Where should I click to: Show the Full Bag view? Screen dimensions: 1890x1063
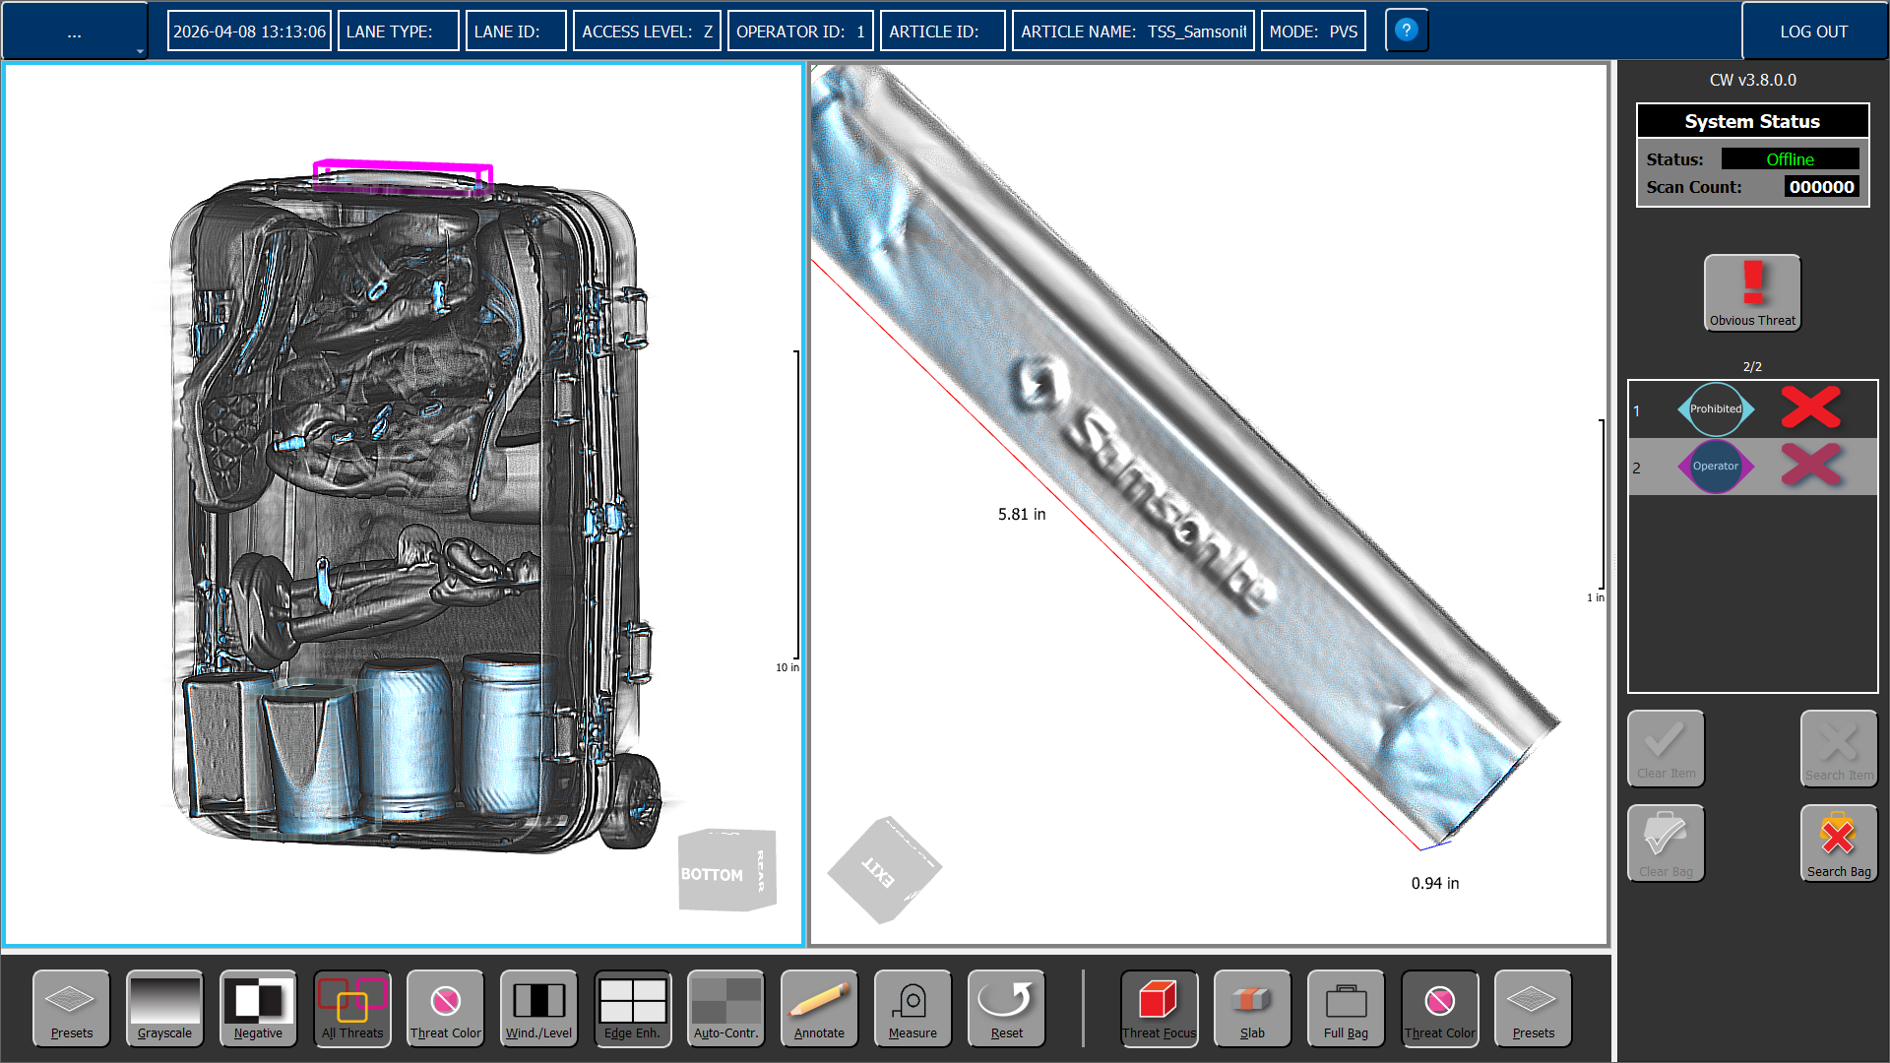1346,1008
